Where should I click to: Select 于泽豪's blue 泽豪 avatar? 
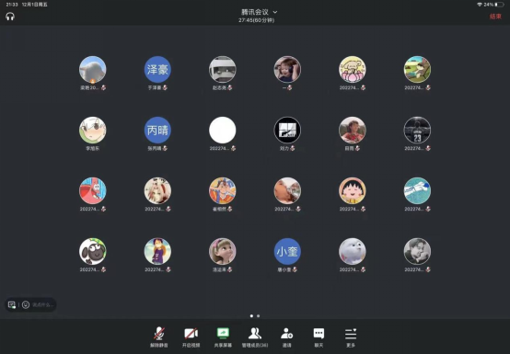[157, 69]
